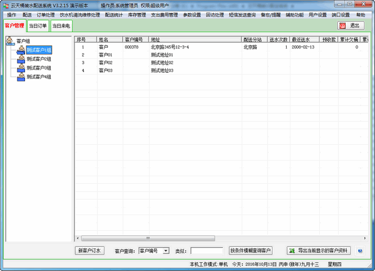Viewport: 375px width, 271px height.
Task: Select the 测试客户1组 group icon
Action: point(21,50)
